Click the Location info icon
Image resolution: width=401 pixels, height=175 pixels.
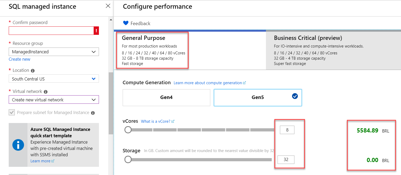pos(33,71)
